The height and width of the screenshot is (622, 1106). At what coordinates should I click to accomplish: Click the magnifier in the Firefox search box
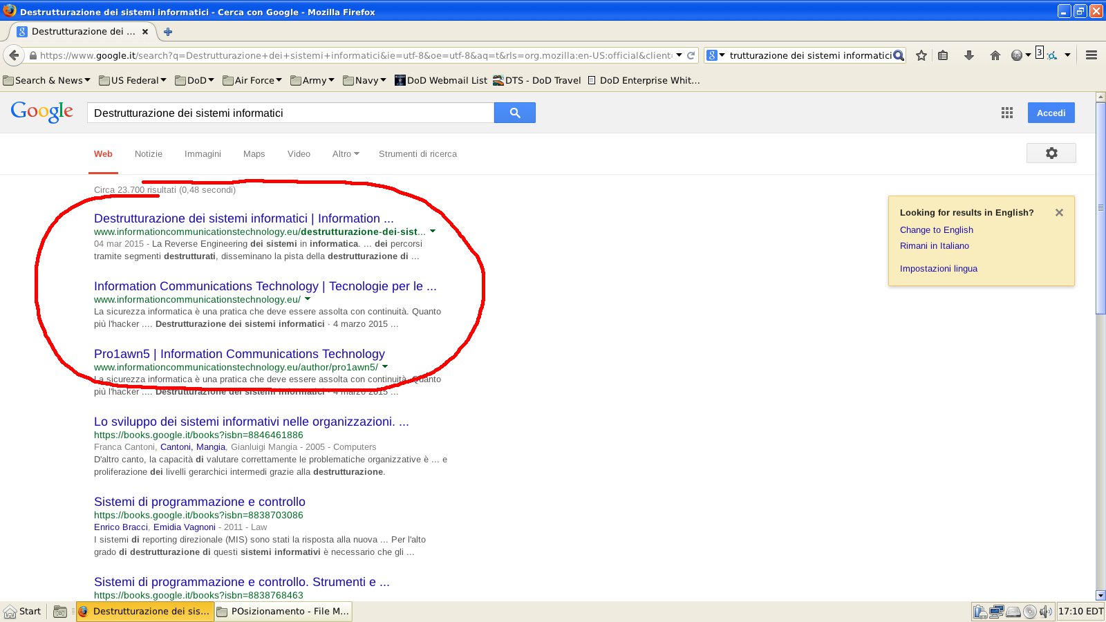click(898, 55)
